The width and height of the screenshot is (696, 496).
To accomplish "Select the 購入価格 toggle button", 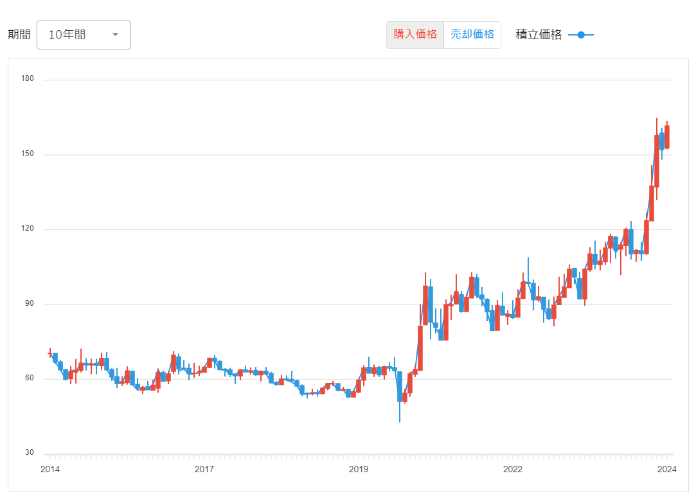I will 415,35.
